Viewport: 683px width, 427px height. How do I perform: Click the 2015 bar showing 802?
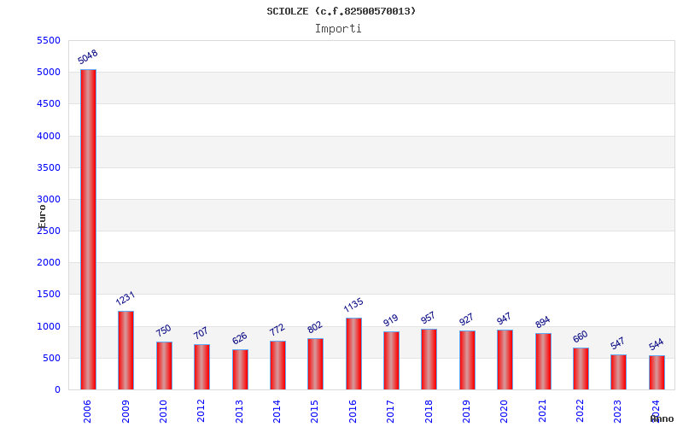point(315,365)
